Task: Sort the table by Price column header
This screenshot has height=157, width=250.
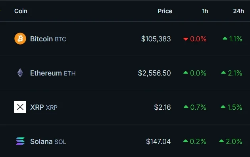Action: [x=165, y=11]
